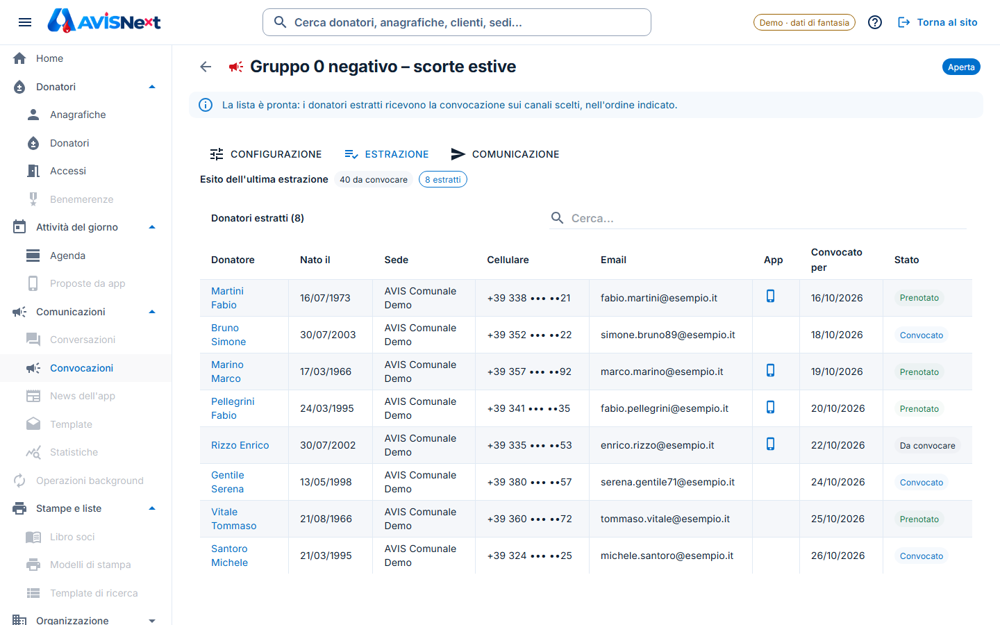Open the Comunicazione tab
This screenshot has height=625, width=1000.
click(505, 154)
